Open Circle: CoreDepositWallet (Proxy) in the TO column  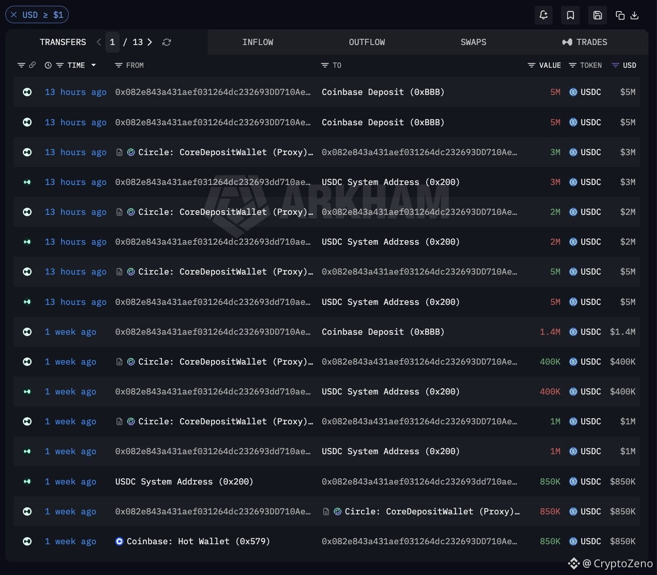[x=432, y=511]
